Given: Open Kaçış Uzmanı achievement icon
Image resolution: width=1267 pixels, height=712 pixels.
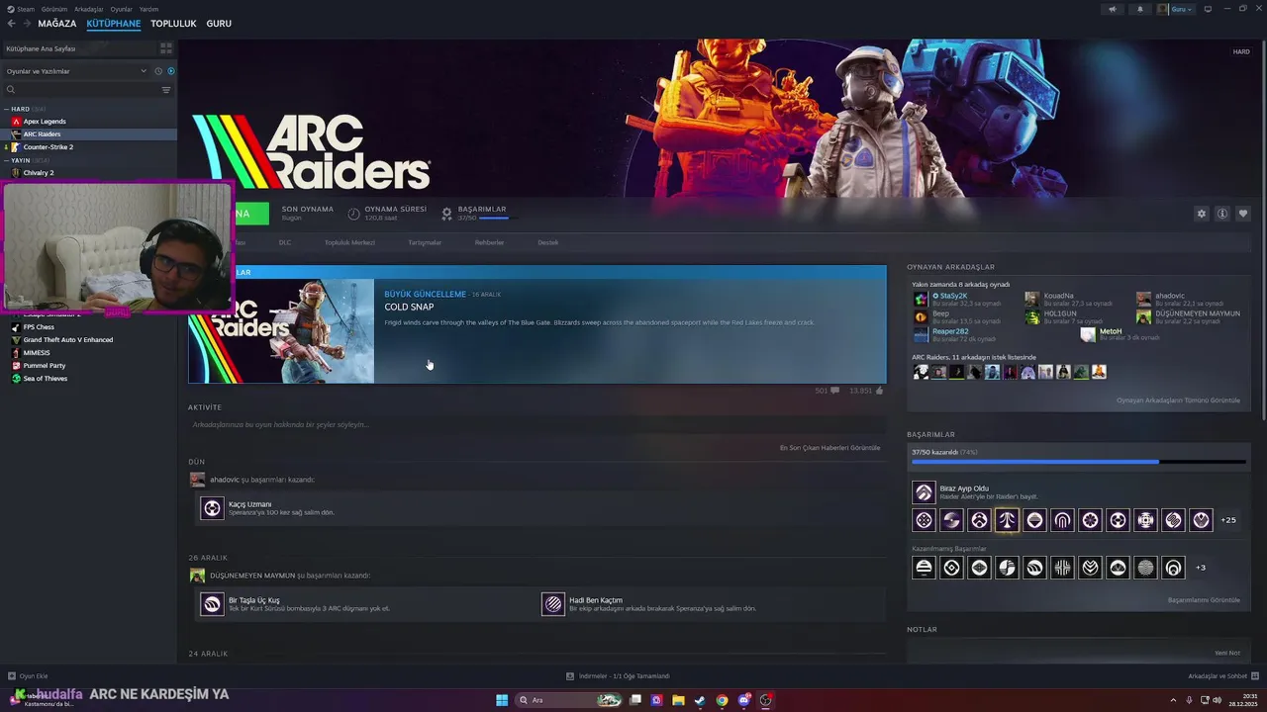Looking at the screenshot, I should (212, 508).
